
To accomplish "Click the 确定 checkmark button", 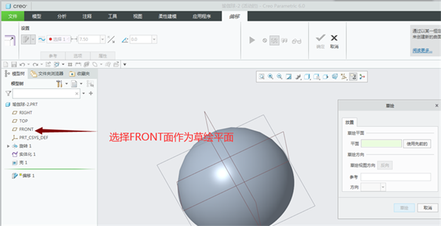I will pyautogui.click(x=320, y=41).
